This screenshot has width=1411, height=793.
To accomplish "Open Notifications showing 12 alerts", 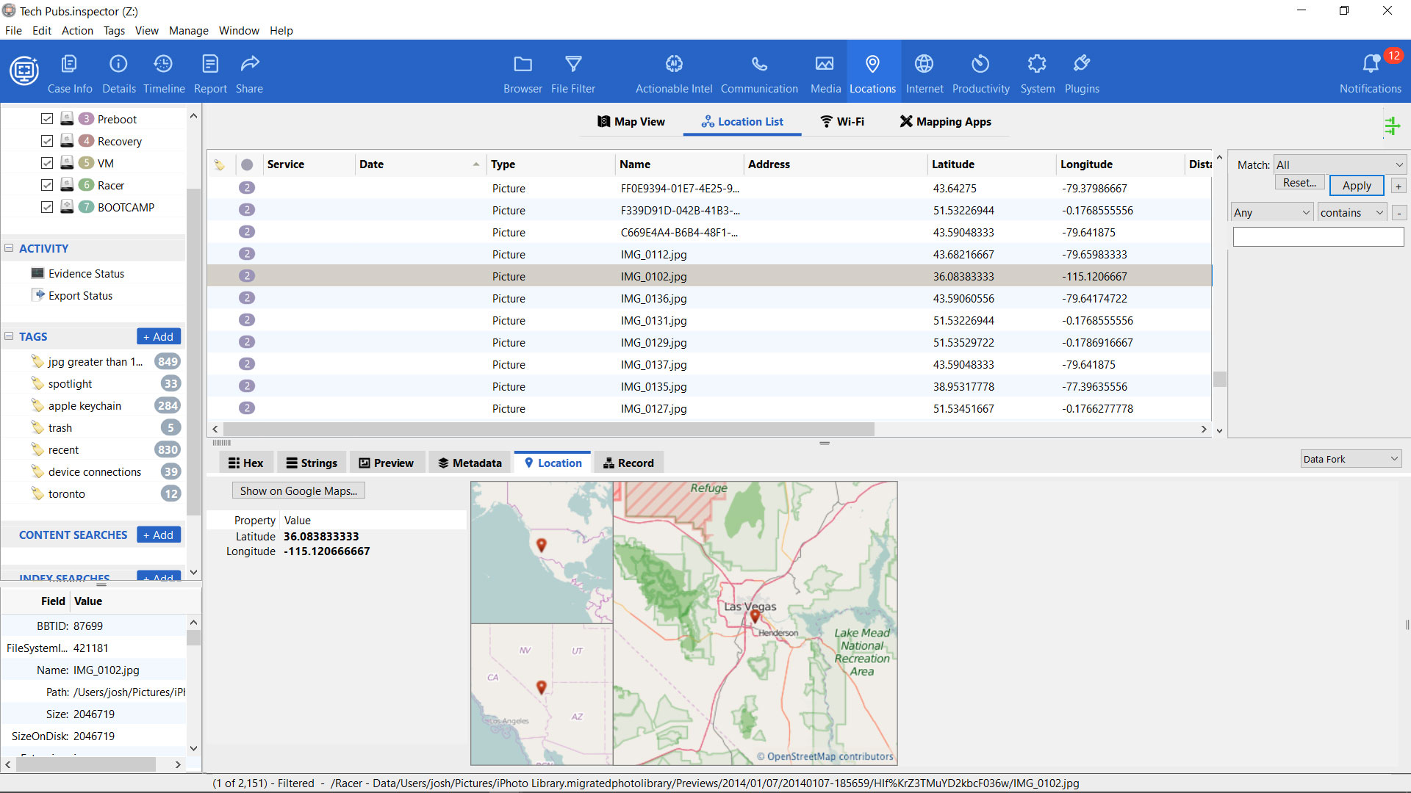I will [x=1371, y=71].
